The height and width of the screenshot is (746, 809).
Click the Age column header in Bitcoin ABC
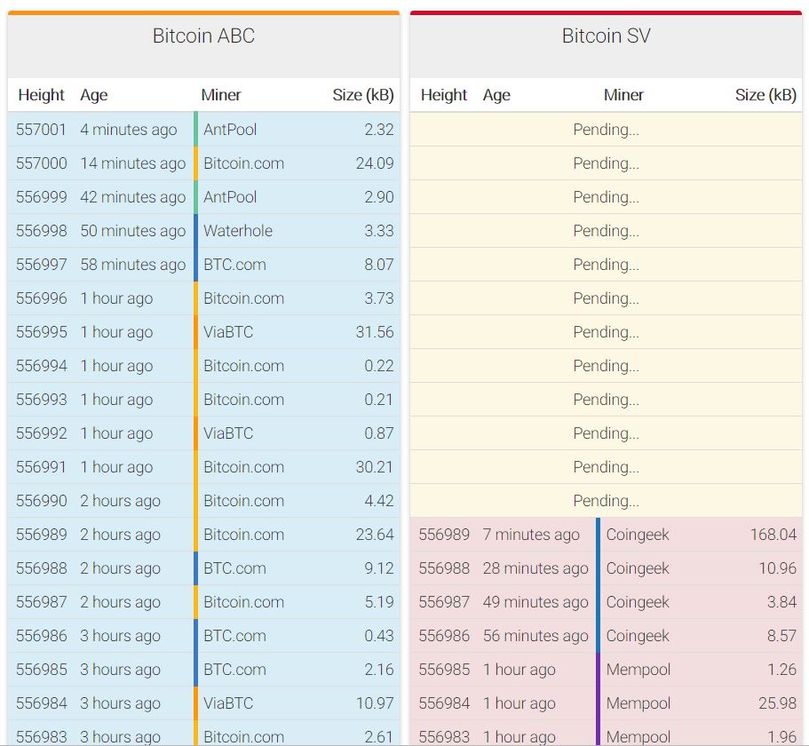click(93, 95)
